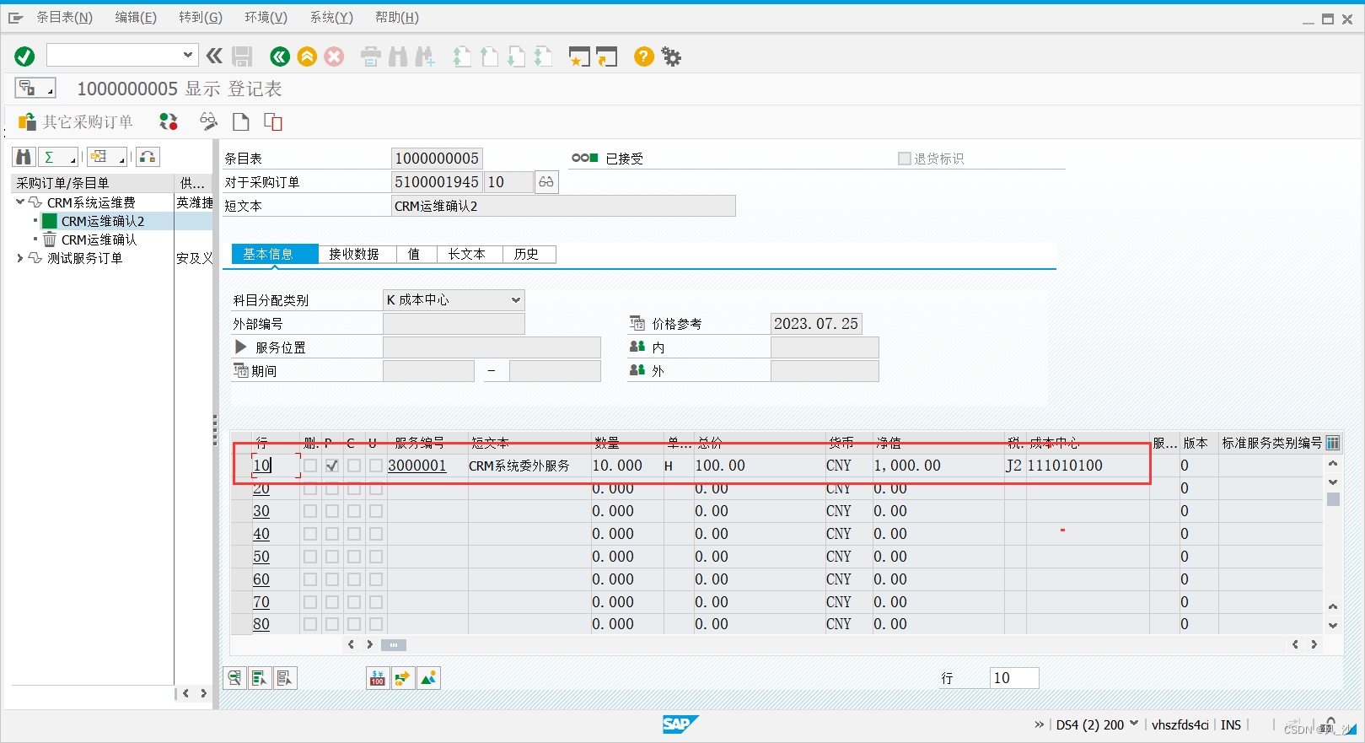Viewport: 1365px width, 743px height.
Task: Toggle the checked P checkbox in line 10
Action: [332, 466]
